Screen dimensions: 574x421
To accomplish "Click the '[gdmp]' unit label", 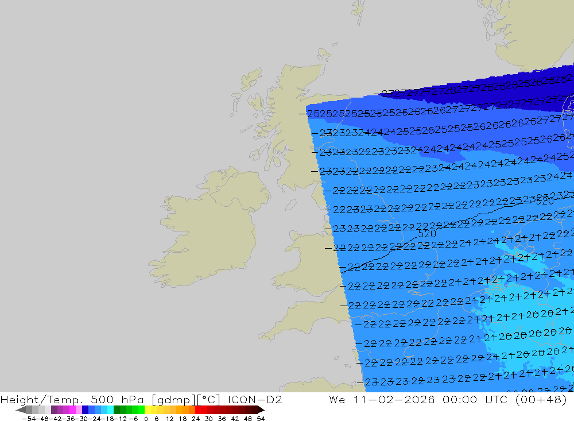I will [173, 399].
